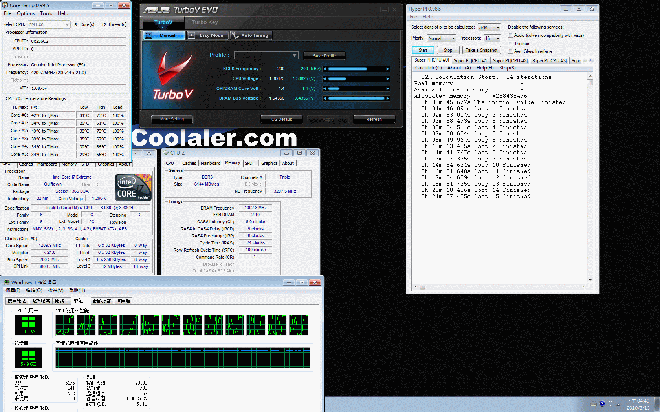
Task: Open Core Temp Tools menu
Action: 46,13
